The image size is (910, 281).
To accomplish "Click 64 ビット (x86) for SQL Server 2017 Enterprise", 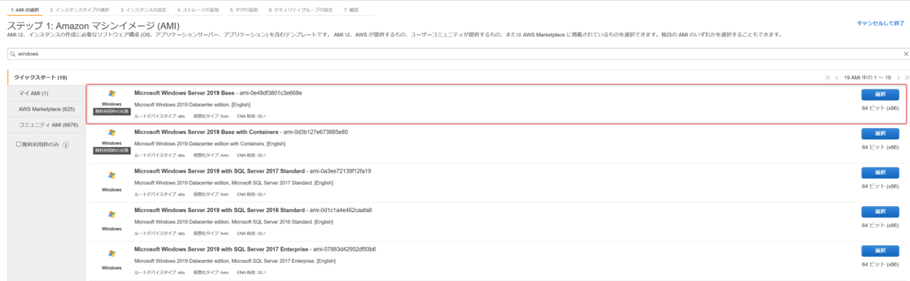I will point(880,265).
